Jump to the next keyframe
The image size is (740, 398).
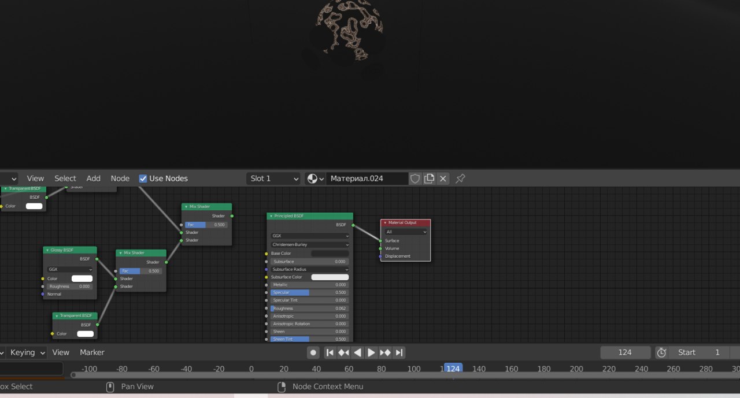(386, 352)
